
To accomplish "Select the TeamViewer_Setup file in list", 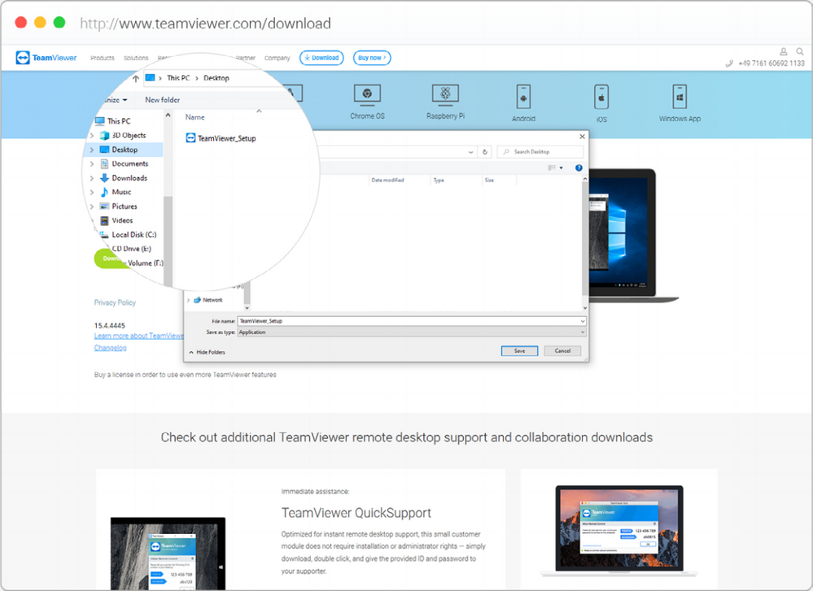I will [221, 138].
